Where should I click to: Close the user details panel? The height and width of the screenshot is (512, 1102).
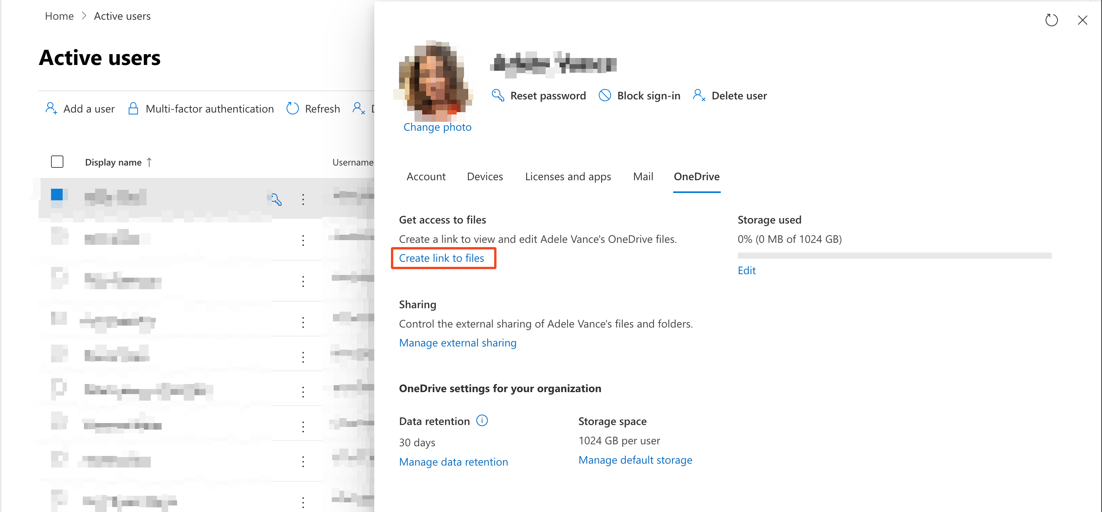1082,20
